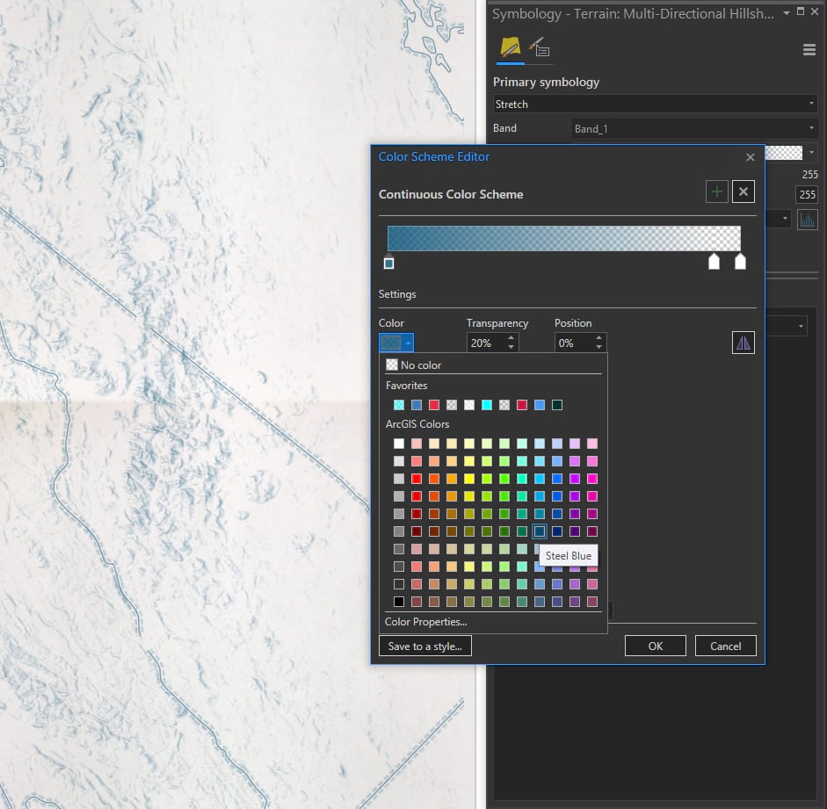Click the reverse color scheme icon
This screenshot has width=827, height=809.
[x=744, y=343]
